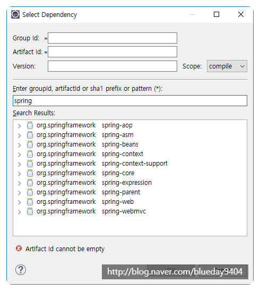This screenshot has width=260, height=291.
Task: Maximize the Select Dependency dialog
Action: 216,14
